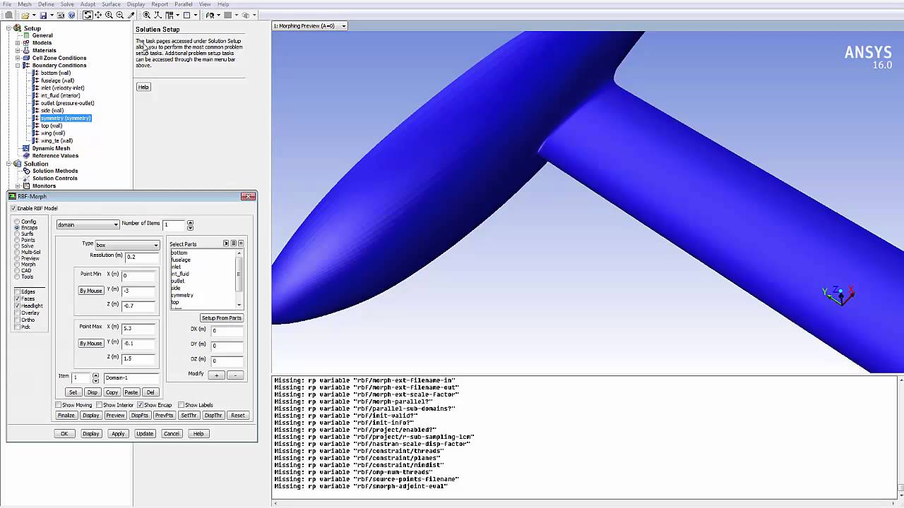Select the Rotate View tool

(88, 15)
